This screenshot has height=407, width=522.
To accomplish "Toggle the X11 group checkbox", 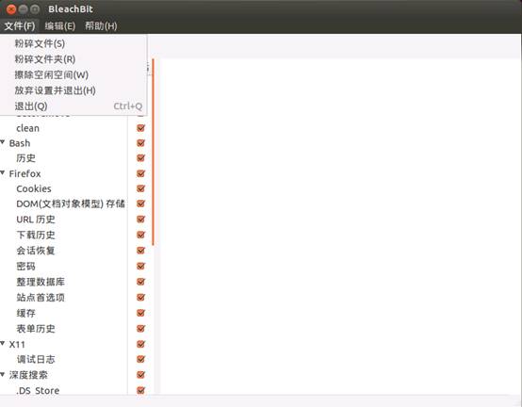I will [x=140, y=344].
